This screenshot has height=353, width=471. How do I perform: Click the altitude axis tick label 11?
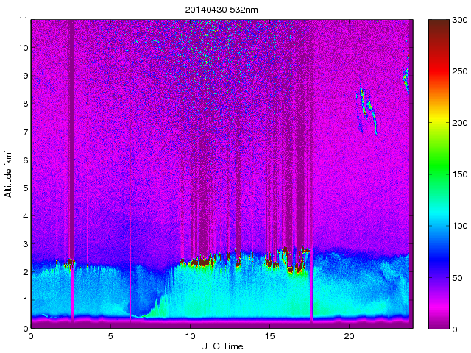tap(23, 20)
